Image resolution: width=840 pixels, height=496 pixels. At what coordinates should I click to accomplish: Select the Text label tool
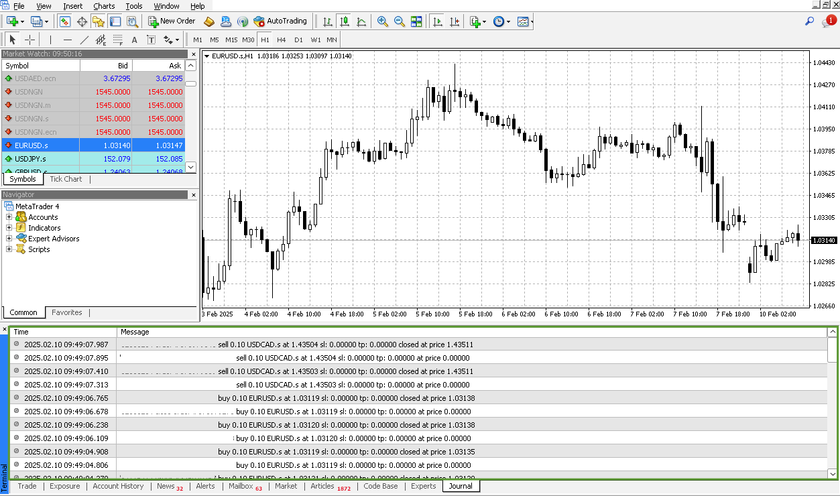coord(134,40)
